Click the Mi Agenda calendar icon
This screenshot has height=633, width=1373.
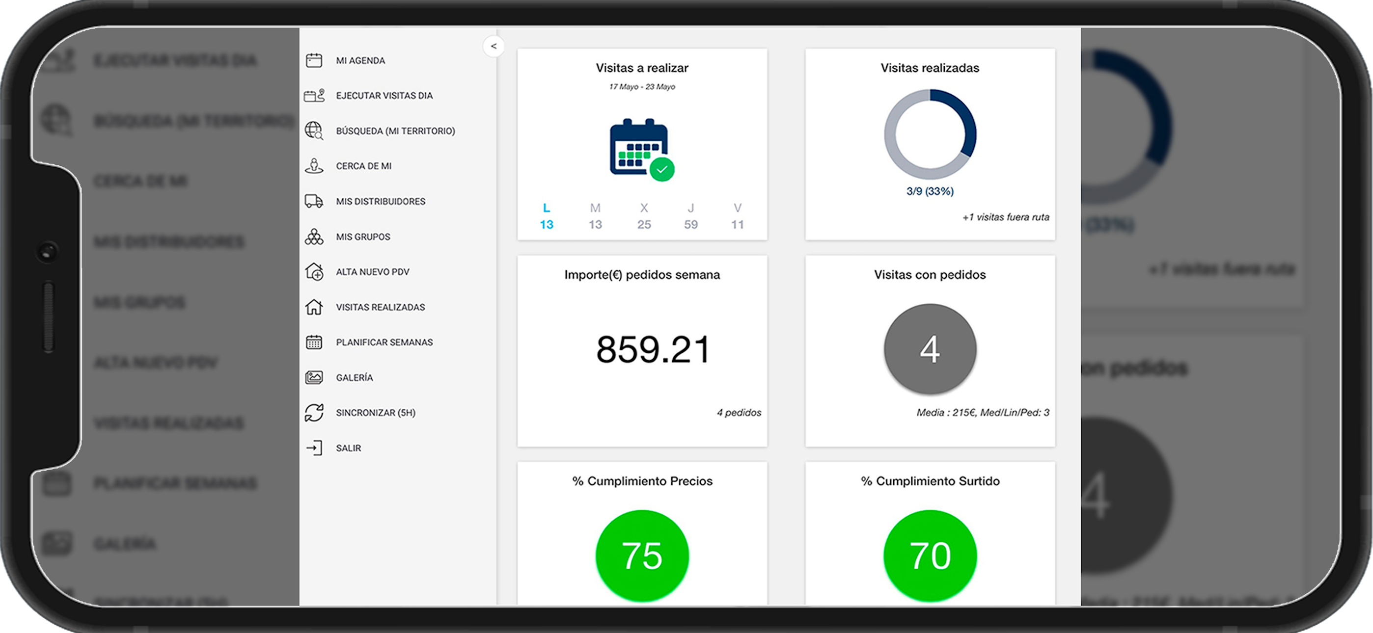click(314, 60)
